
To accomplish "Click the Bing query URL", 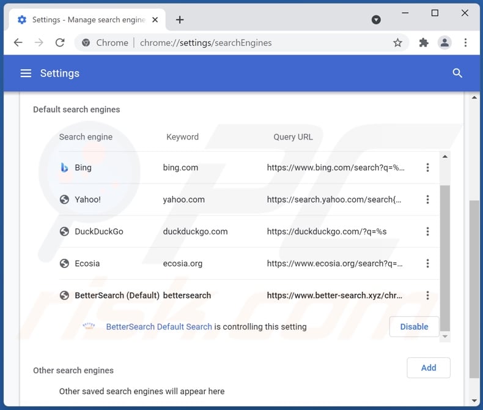I will (336, 168).
